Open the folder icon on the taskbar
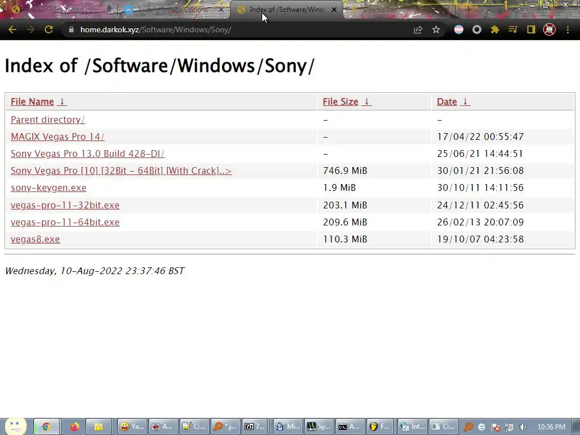 [x=99, y=427]
